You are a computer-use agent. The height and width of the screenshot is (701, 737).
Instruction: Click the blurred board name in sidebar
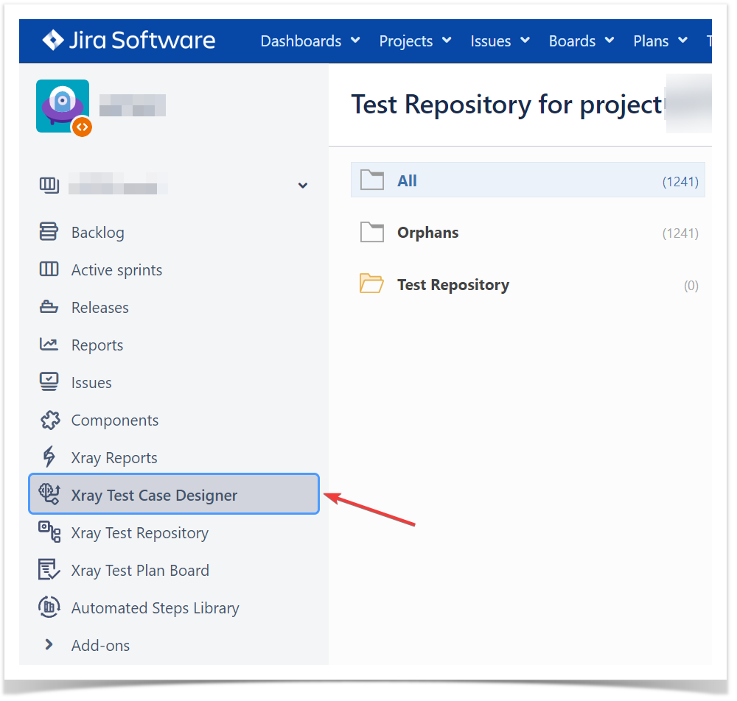[x=118, y=183]
